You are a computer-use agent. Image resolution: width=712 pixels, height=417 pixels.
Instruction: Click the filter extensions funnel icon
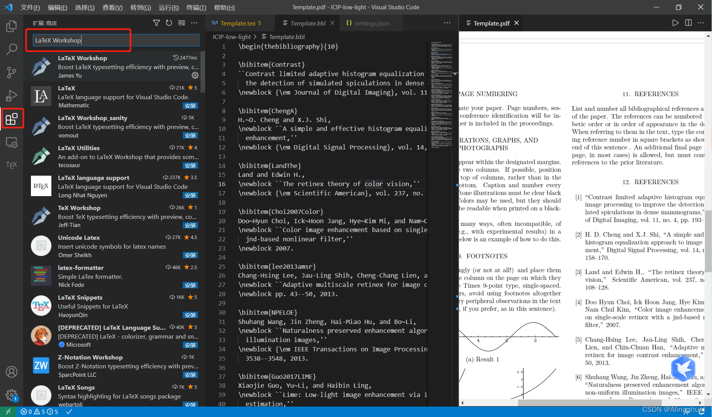(156, 23)
